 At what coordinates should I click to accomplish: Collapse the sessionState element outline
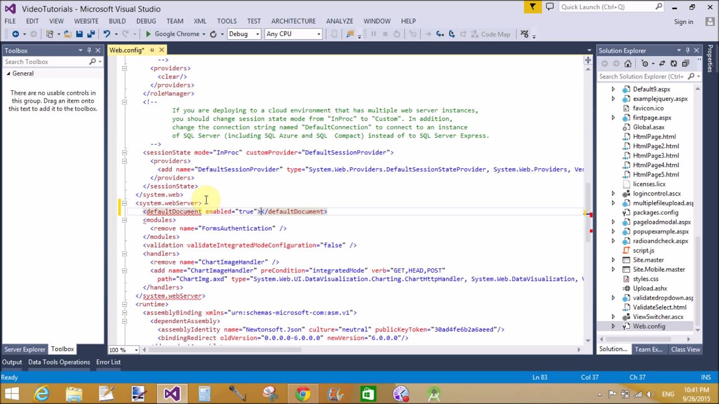(124, 153)
